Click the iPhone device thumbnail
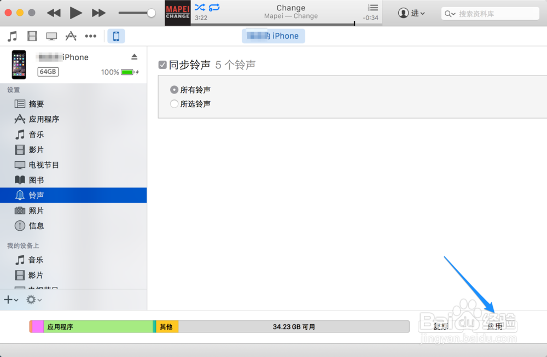The height and width of the screenshot is (357, 547). (x=19, y=65)
